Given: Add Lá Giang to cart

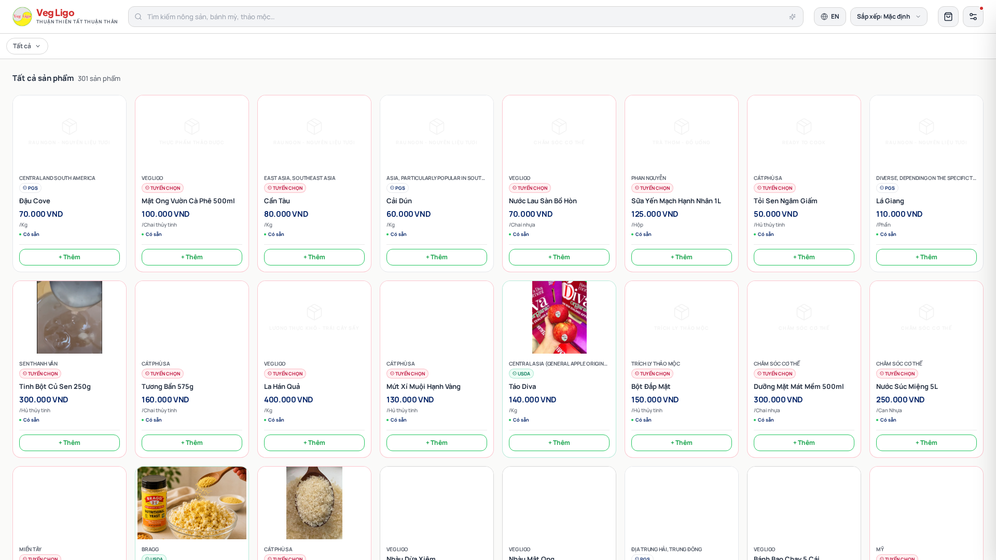Looking at the screenshot, I should 926,257.
